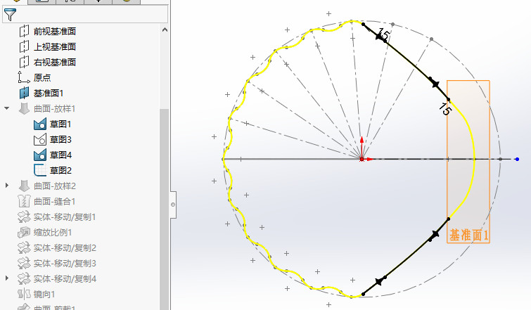Select the 镜向1 label
Screen dimensions: 531x310
tap(44, 295)
